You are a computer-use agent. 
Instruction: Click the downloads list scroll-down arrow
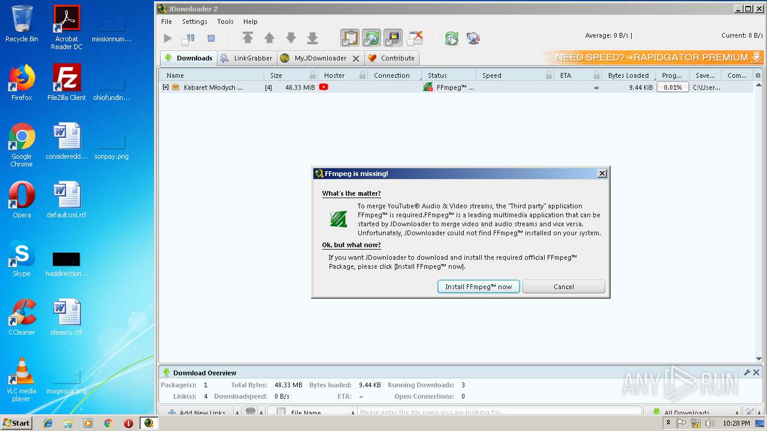pyautogui.click(x=758, y=359)
